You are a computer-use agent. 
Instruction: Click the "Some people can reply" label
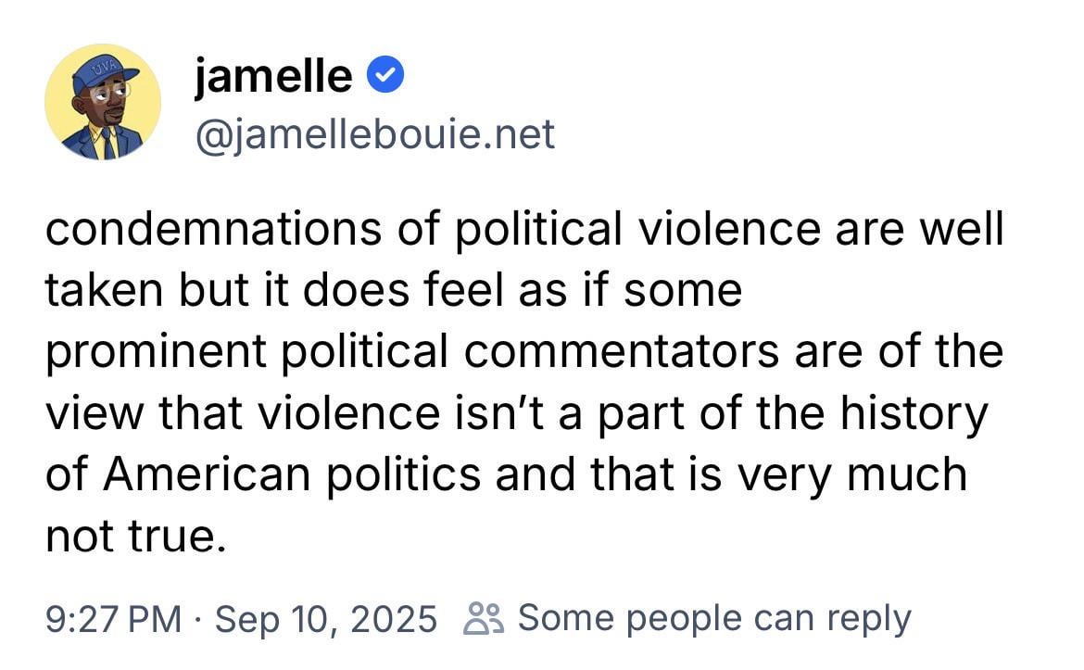click(713, 618)
